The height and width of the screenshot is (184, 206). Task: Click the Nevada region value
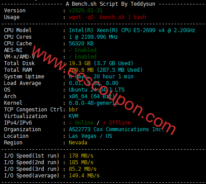pos(78,143)
